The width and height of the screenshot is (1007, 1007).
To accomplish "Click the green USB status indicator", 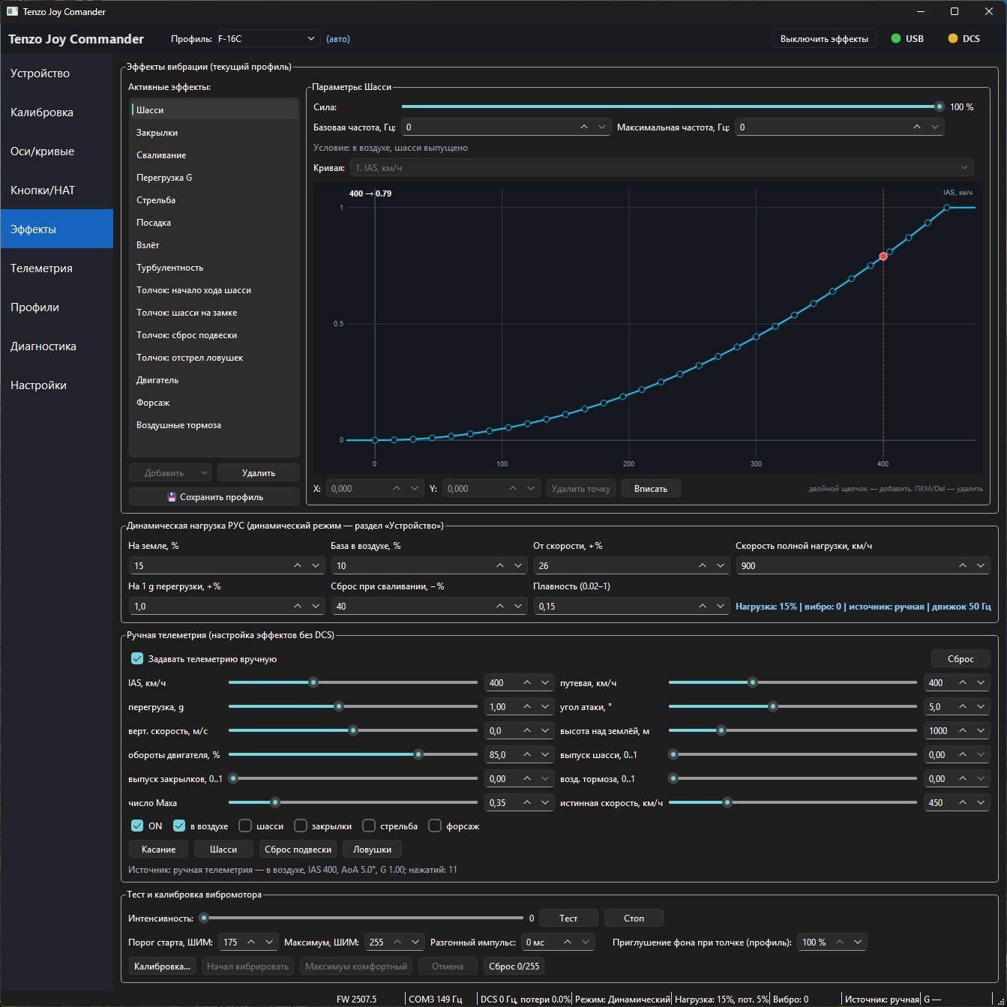I will click(895, 38).
